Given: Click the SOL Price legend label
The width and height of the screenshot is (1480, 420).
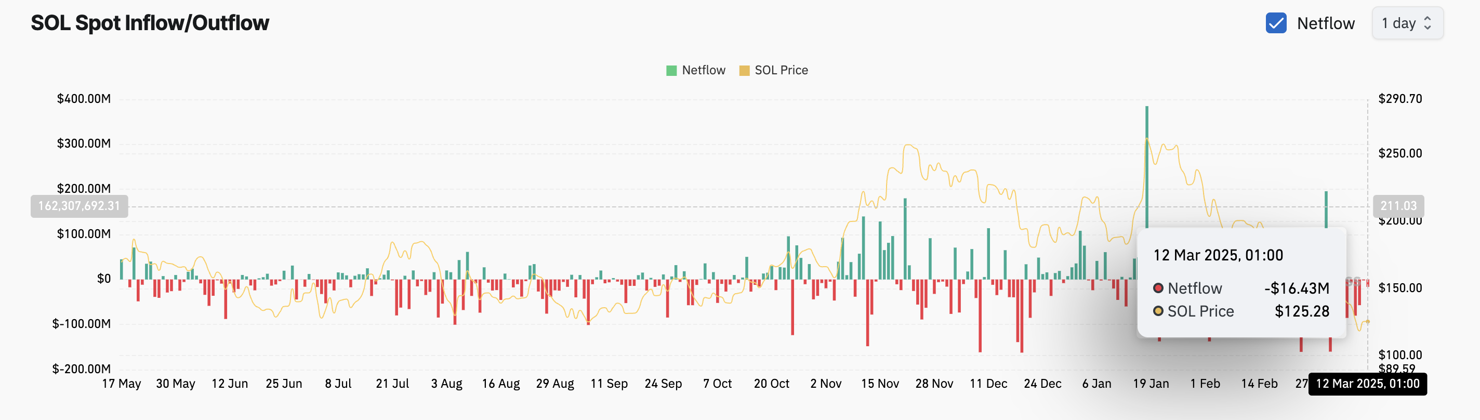Looking at the screenshot, I should coord(781,70).
